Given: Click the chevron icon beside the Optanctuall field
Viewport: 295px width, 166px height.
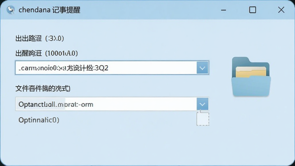Looking at the screenshot, I should (x=203, y=104).
